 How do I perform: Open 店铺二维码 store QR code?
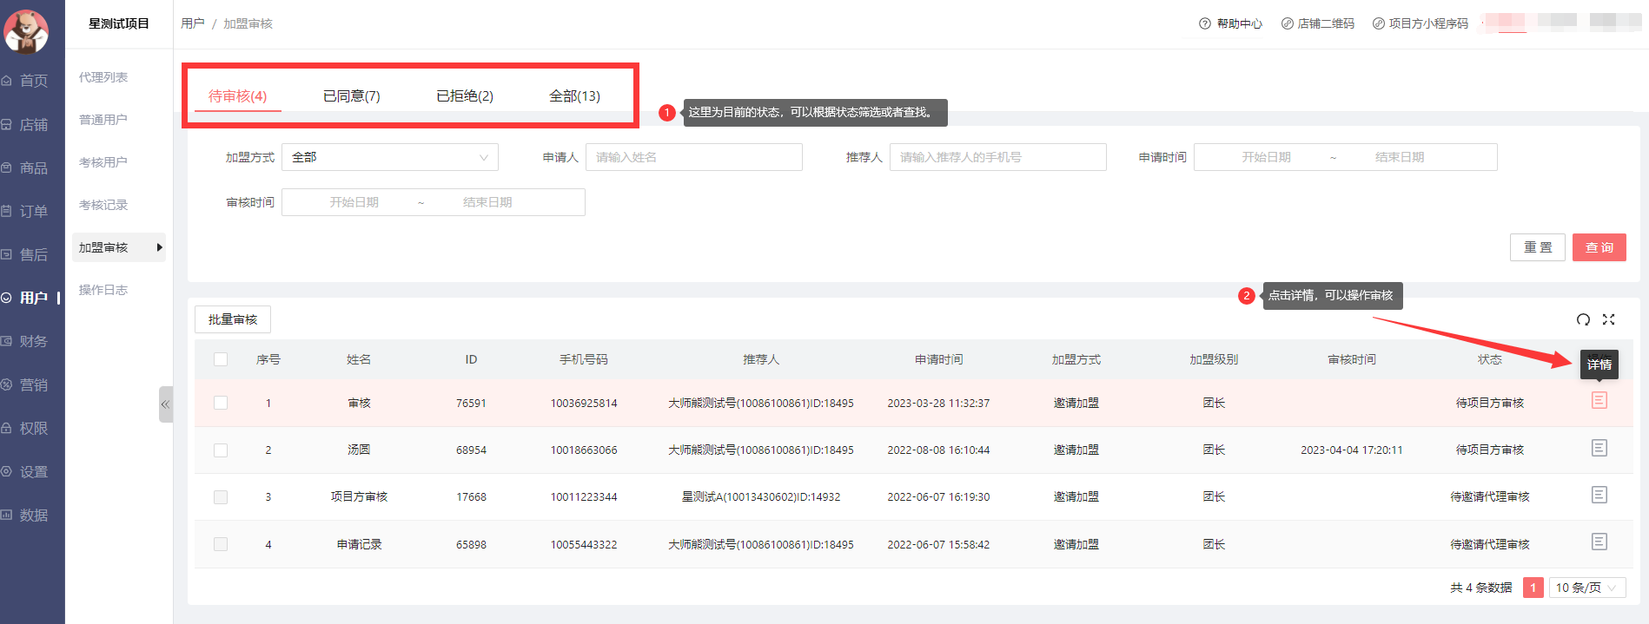click(x=1317, y=23)
